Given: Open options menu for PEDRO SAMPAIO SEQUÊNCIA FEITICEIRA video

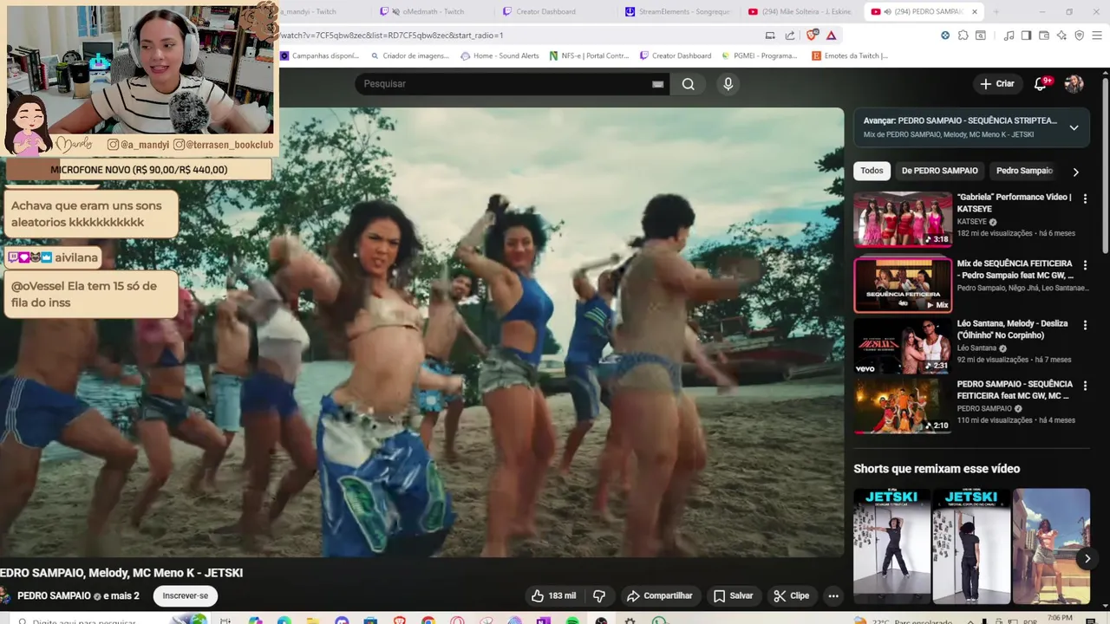Looking at the screenshot, I should [x=1085, y=386].
